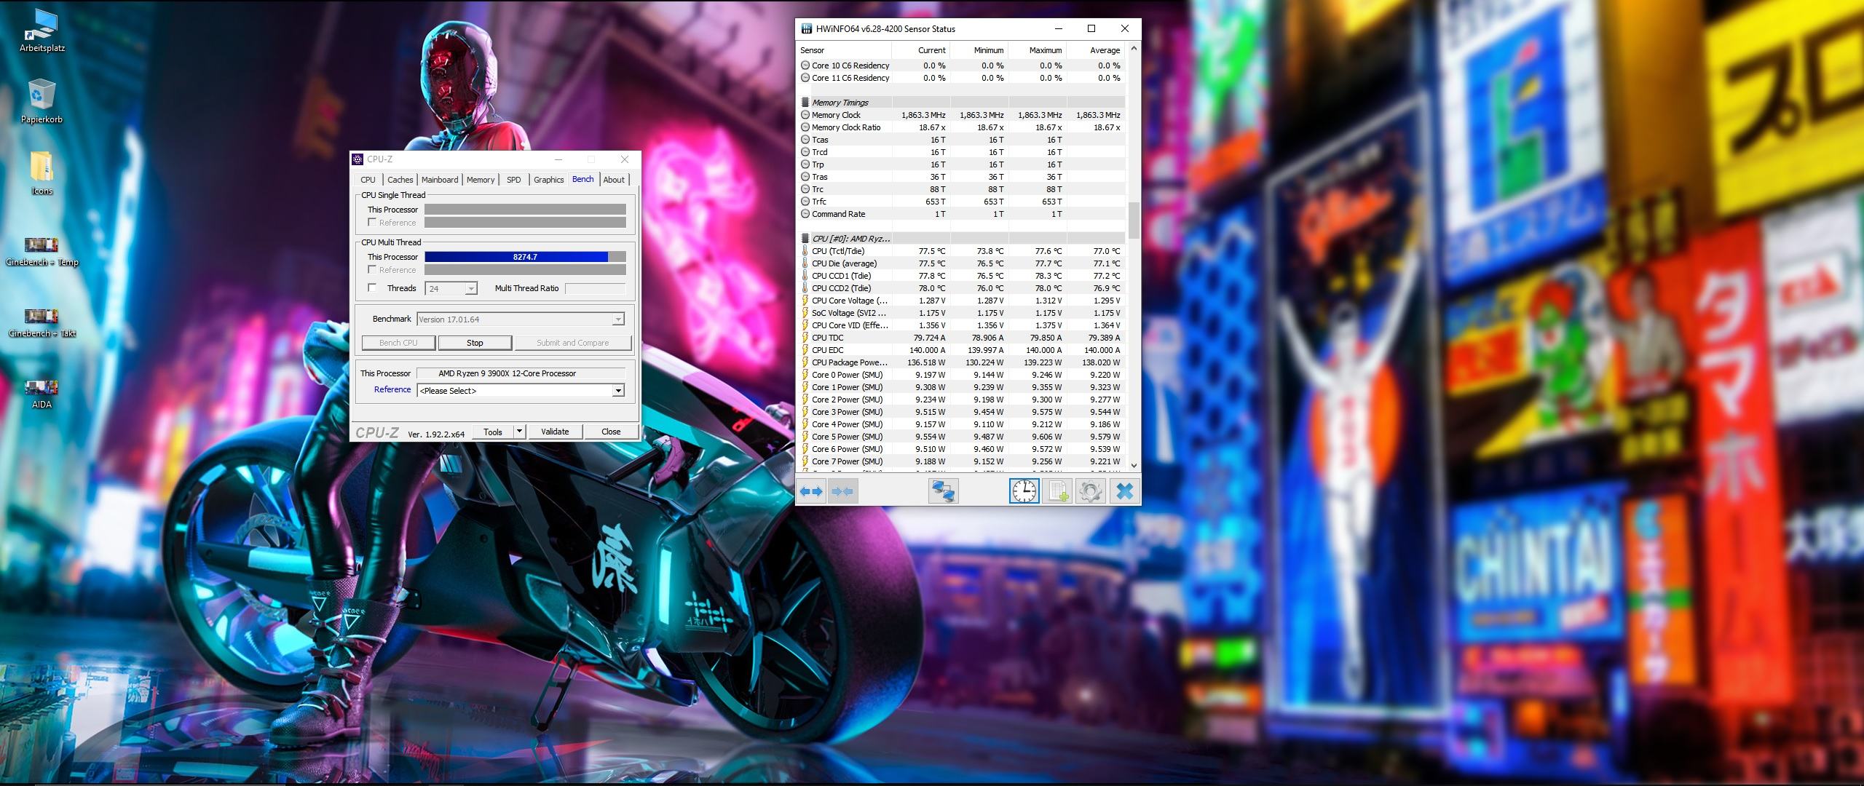Select the CPU Package Powe... sensor row

point(961,362)
